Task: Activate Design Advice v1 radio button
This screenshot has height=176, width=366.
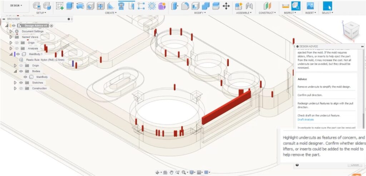Action: coord(51,26)
